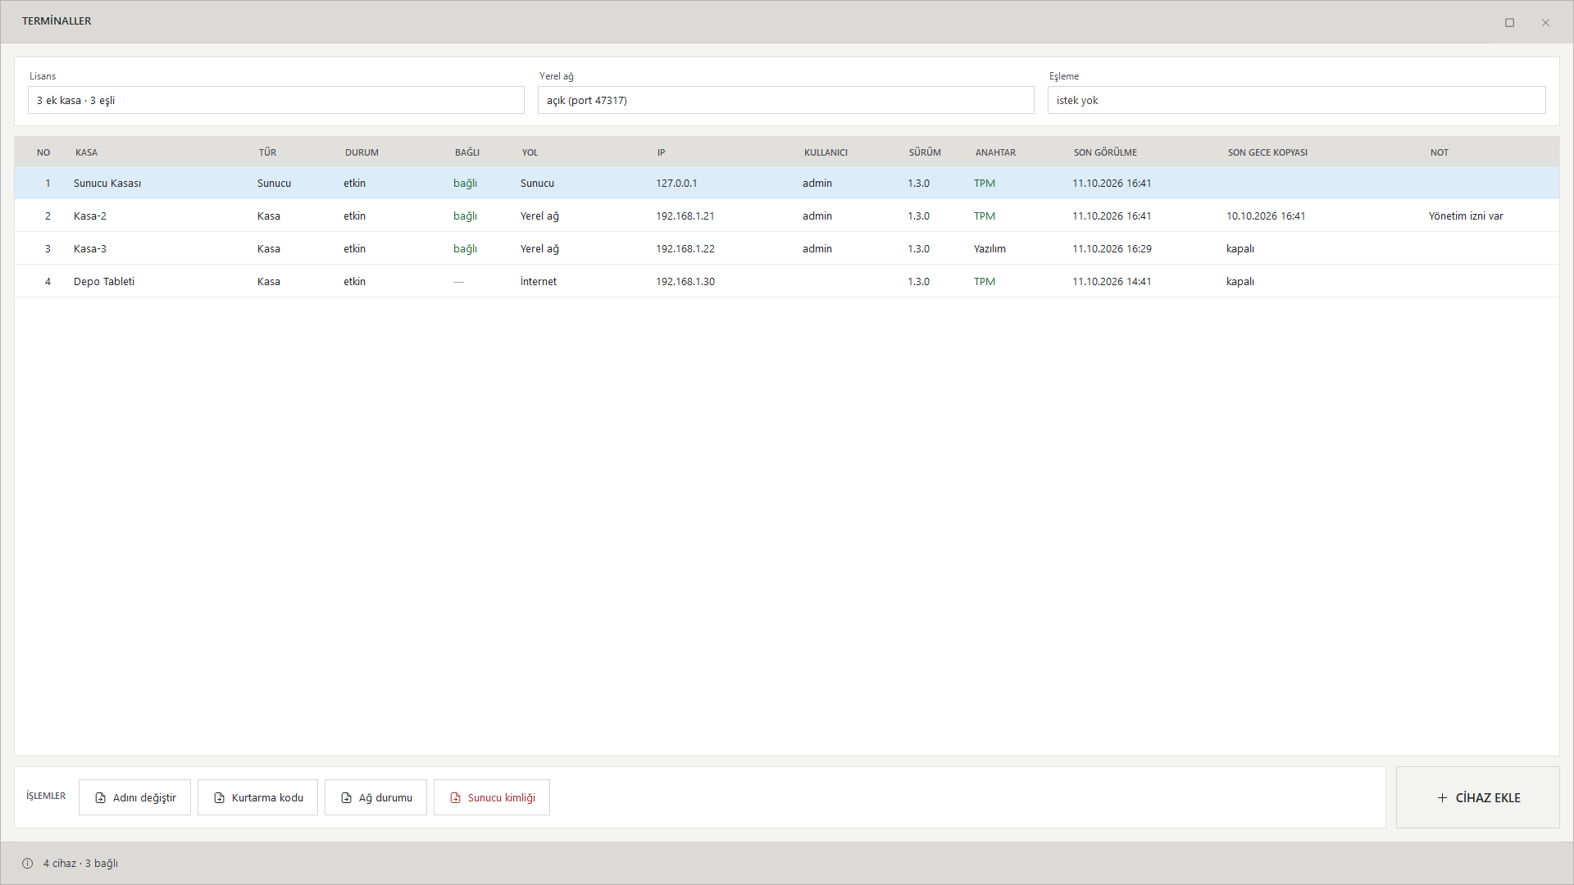Click the Ağ durumu button

pos(375,797)
